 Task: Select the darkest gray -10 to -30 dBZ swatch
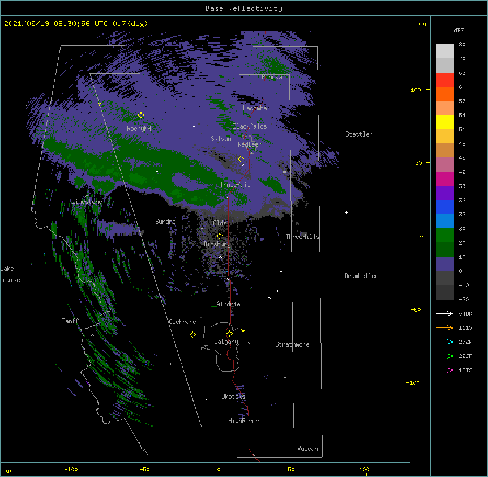click(445, 292)
